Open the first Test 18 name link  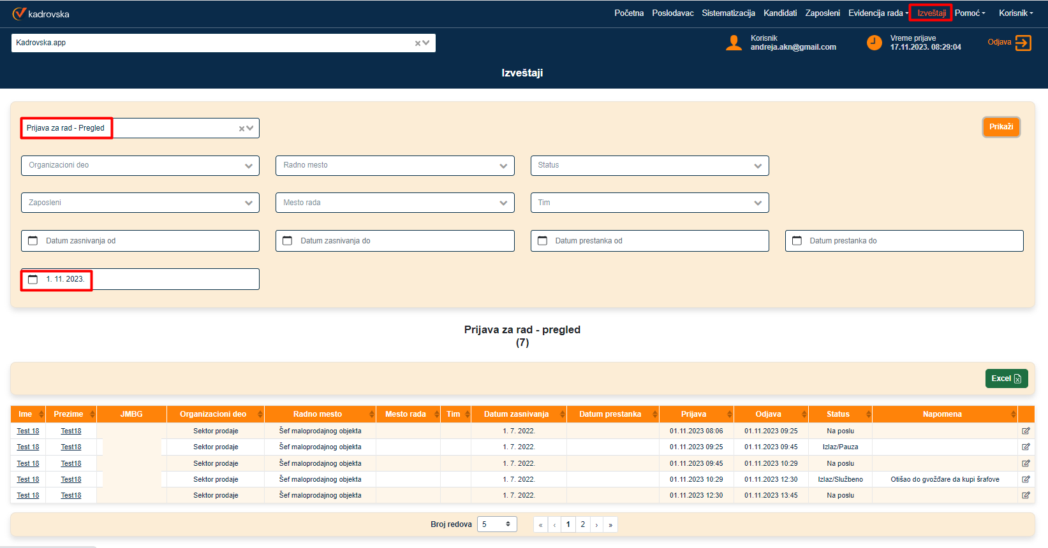[x=28, y=431]
